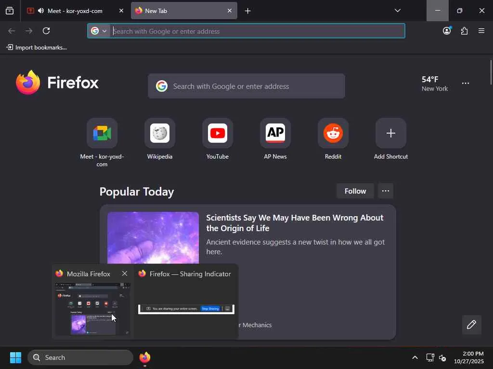Viewport: 493px width, 369px height.
Task: Open the Windows Start menu
Action: tap(15, 357)
